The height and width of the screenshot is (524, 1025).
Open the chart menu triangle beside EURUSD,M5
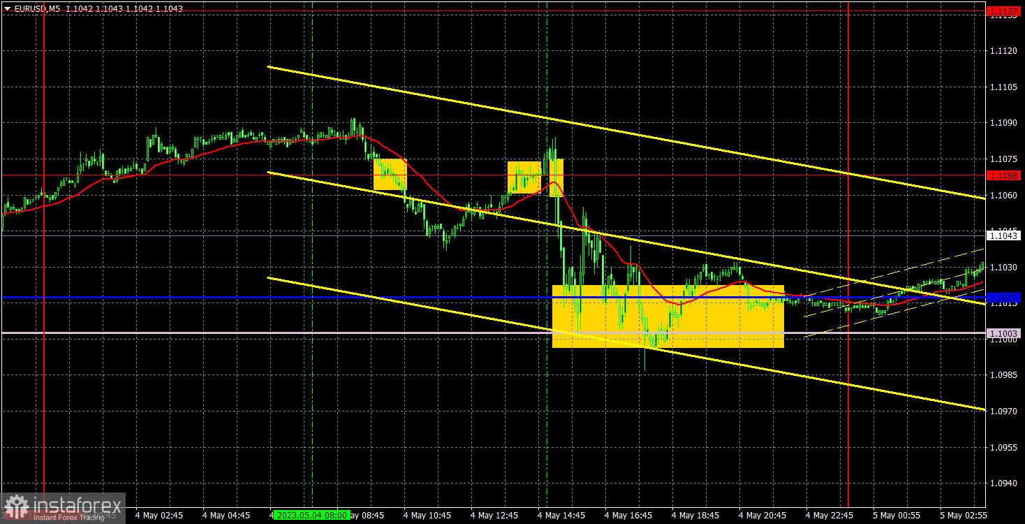click(6, 8)
